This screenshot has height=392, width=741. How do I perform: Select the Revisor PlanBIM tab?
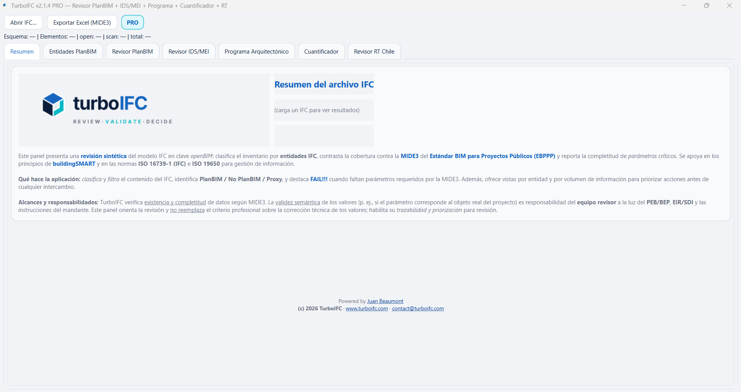133,52
